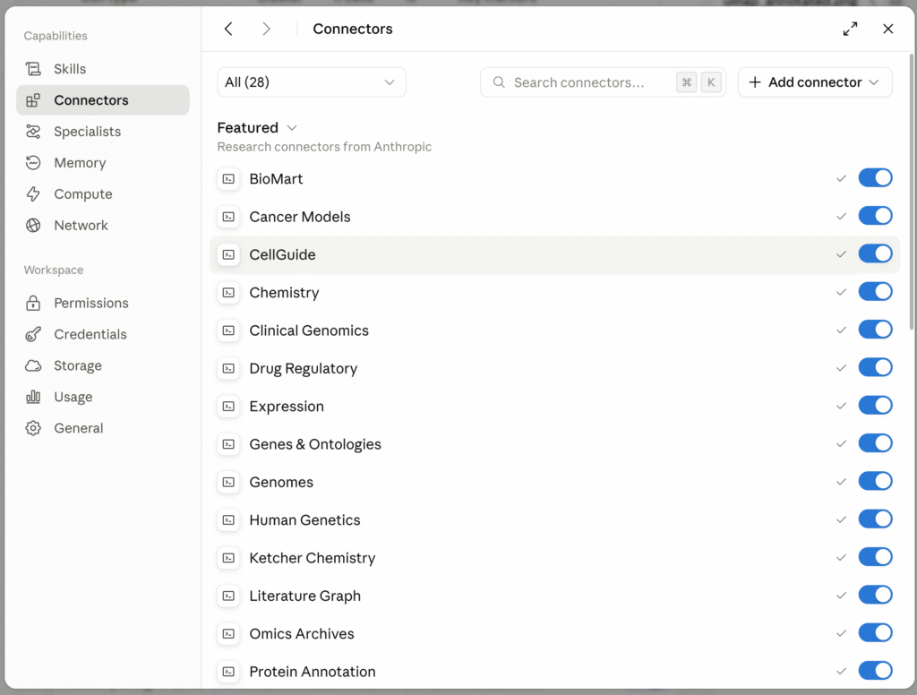Toggle off the BioMart connector
The image size is (917, 695).
point(875,178)
